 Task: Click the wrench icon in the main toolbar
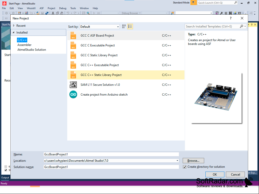[x=222, y=13]
